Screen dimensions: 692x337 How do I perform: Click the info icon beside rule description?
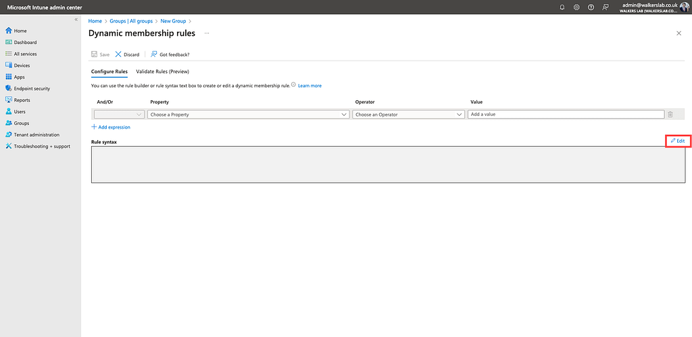(x=293, y=85)
